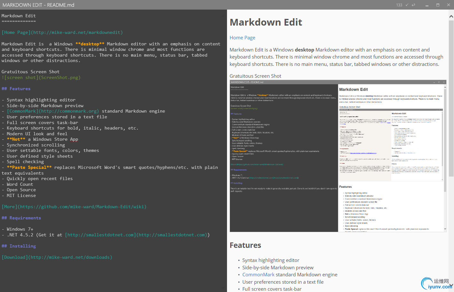Click Syntax highlighting editor line in editor
The width and height of the screenshot is (454, 292).
pos(39,100)
